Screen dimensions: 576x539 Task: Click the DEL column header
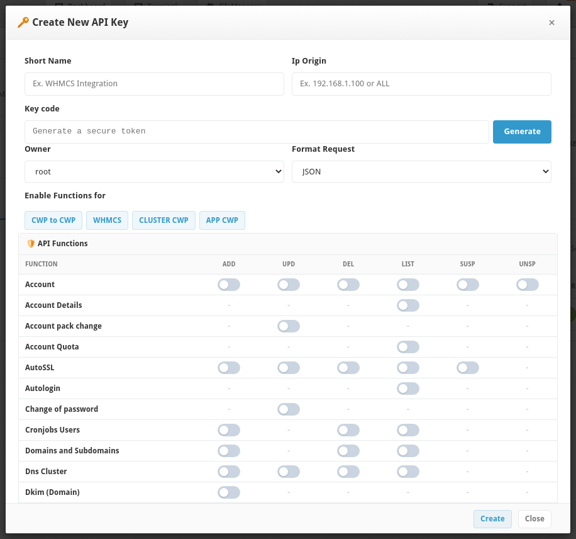[348, 264]
